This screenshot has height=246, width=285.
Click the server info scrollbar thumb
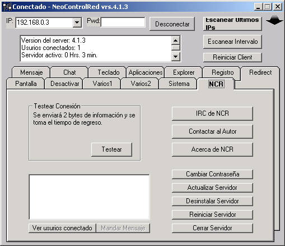(175, 48)
